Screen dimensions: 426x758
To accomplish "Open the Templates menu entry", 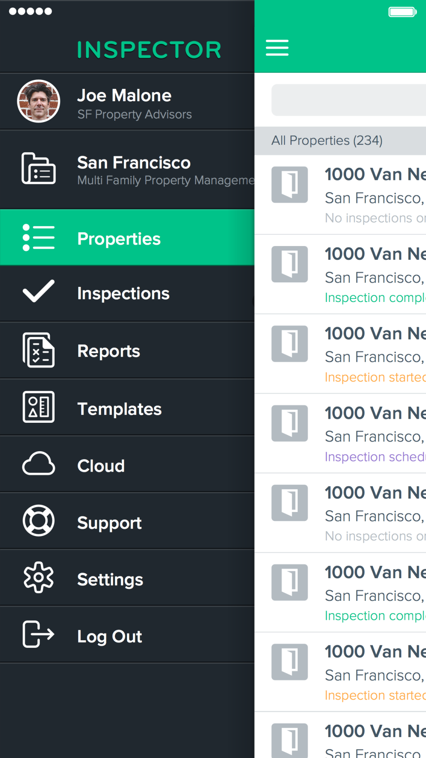I will [x=119, y=408].
